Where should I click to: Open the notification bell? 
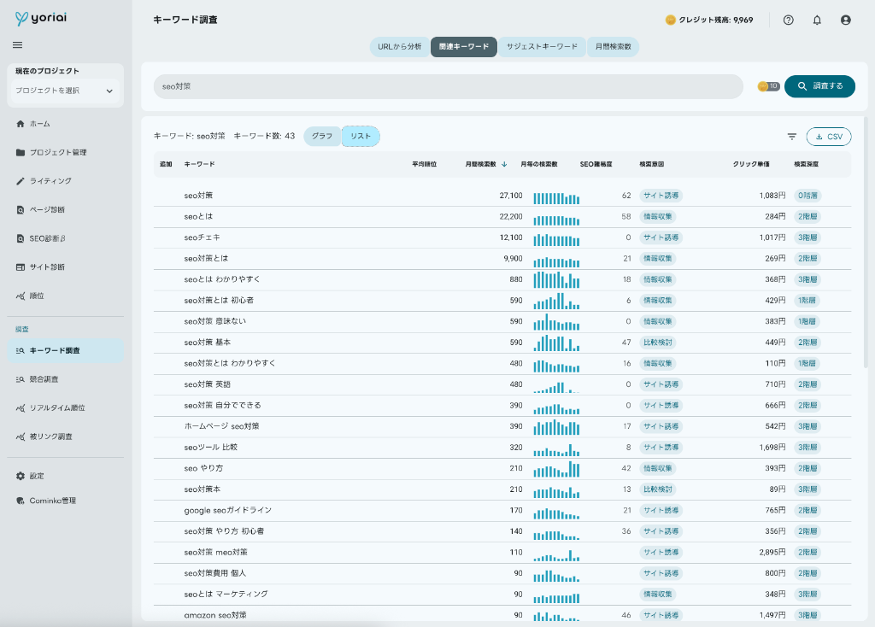tap(817, 20)
